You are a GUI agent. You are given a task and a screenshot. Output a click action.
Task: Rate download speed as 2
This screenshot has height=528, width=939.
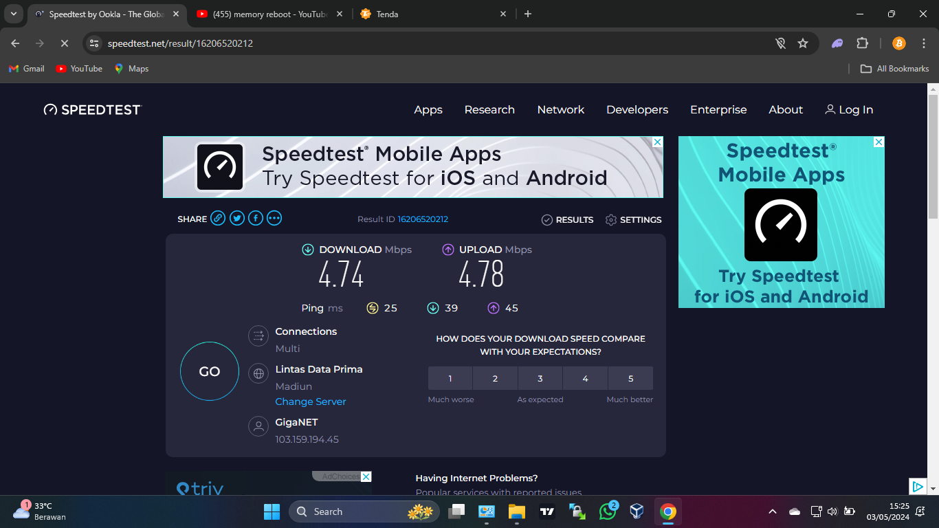click(495, 379)
